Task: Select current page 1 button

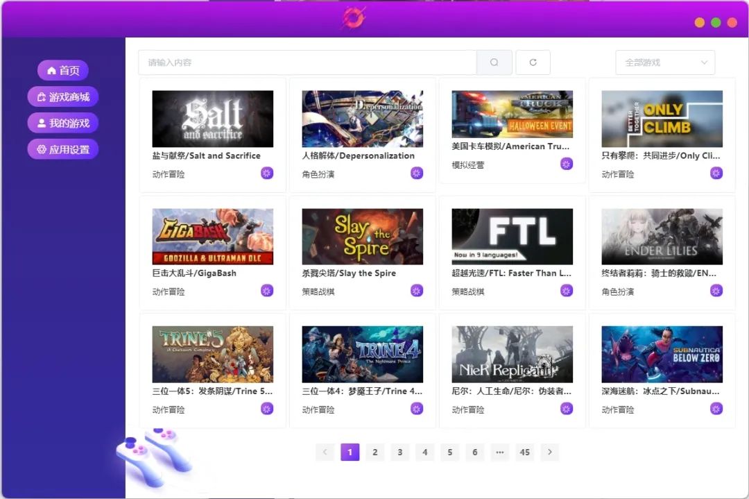Action: tap(350, 453)
